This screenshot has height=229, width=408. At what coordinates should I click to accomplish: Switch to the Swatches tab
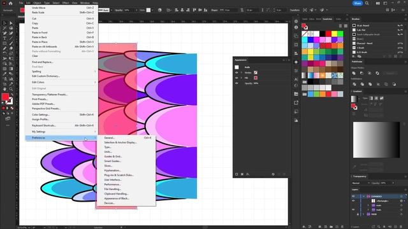[327, 19]
